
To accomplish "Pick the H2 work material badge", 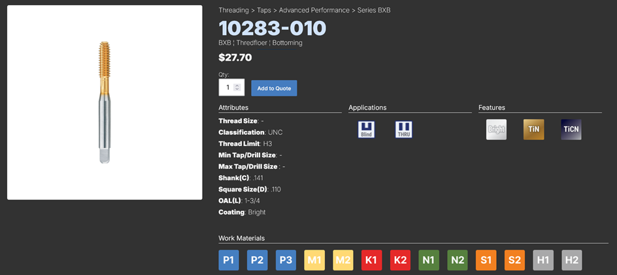I will [571, 260].
